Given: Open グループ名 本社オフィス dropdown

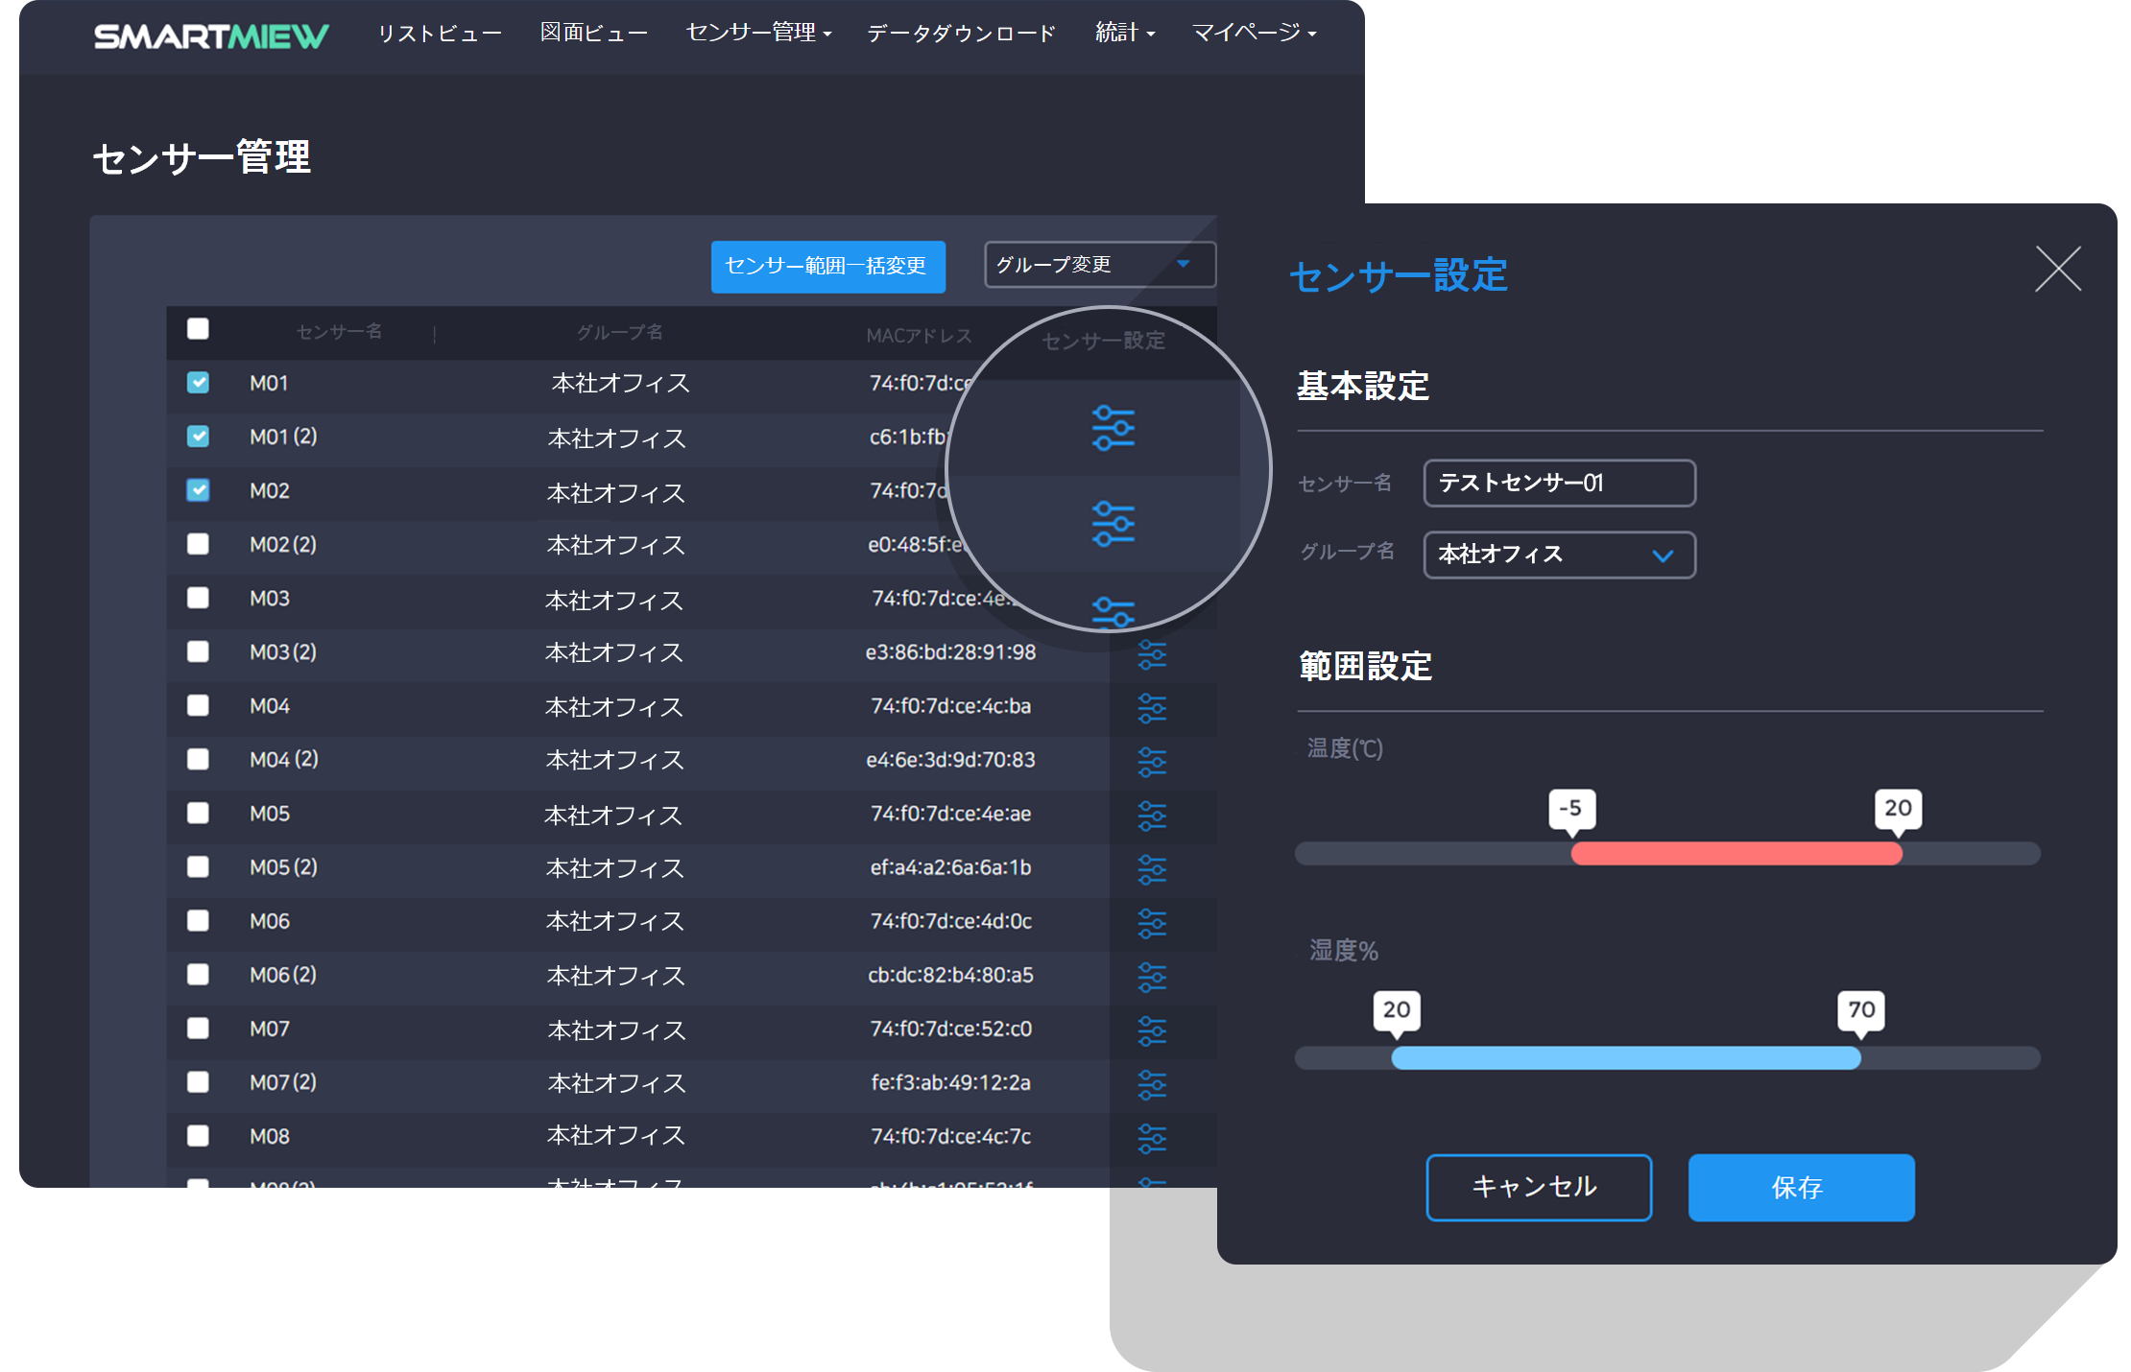Looking at the screenshot, I should click(1559, 555).
